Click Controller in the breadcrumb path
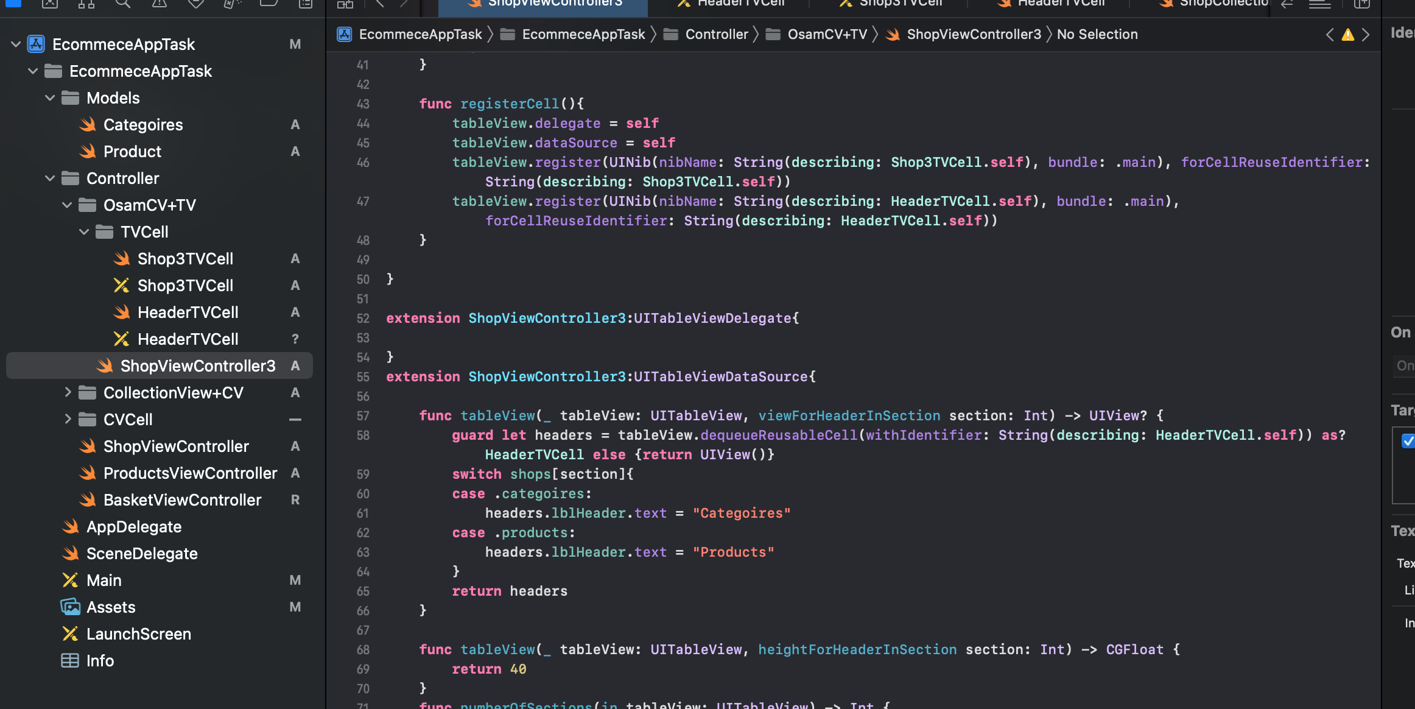 pos(716,35)
